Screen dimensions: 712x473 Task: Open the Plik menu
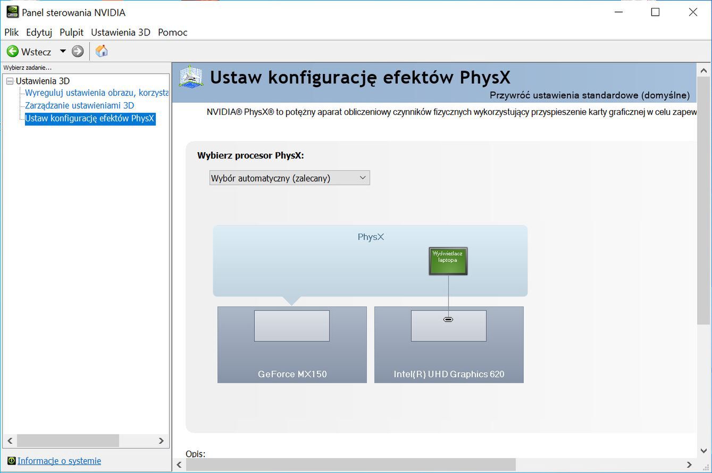(11, 32)
